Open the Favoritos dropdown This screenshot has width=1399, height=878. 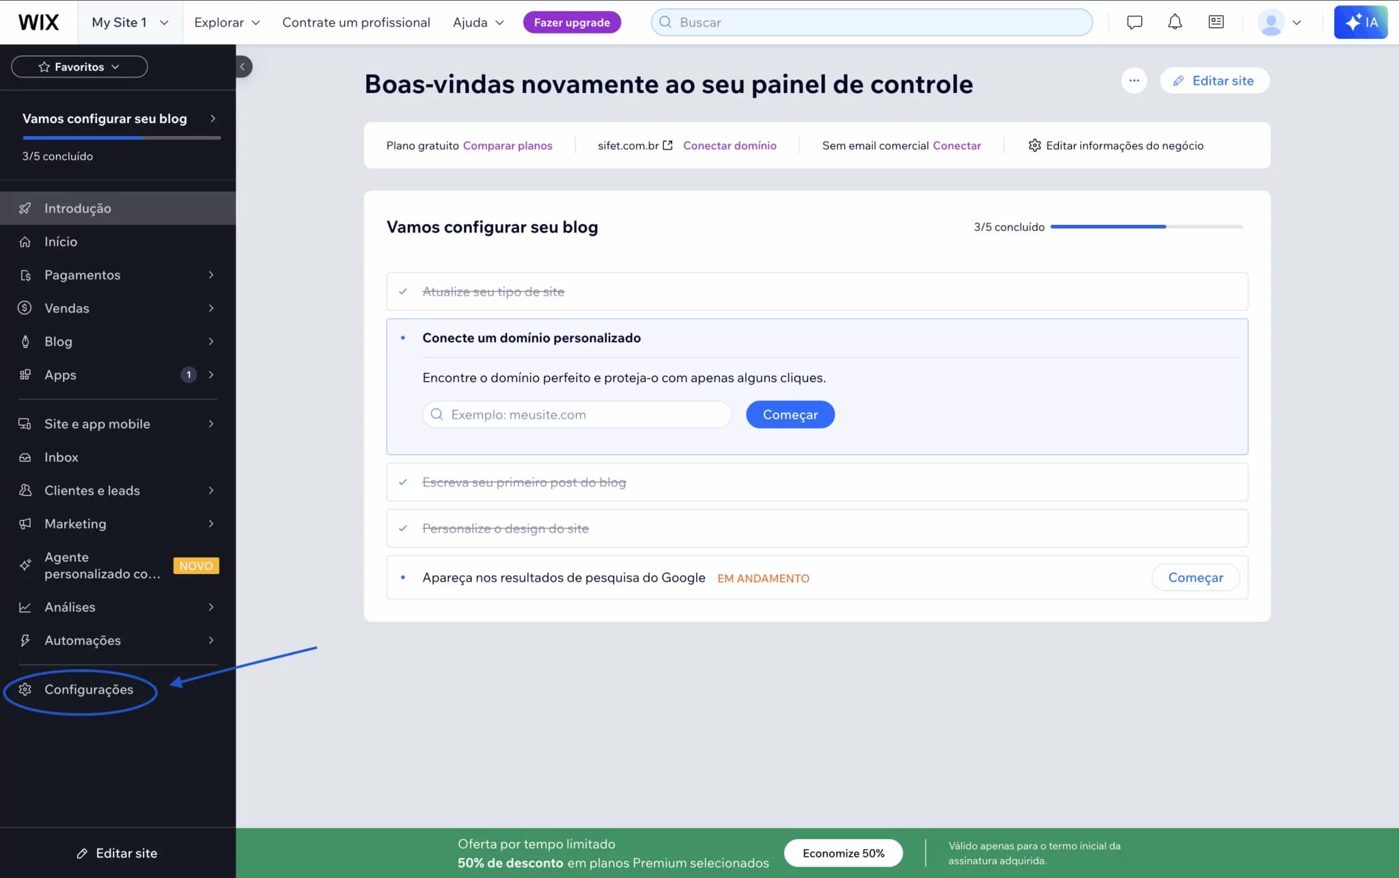click(79, 66)
